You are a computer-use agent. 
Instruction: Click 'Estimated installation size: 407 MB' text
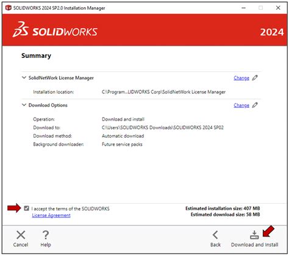coord(223,208)
